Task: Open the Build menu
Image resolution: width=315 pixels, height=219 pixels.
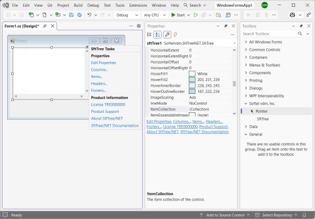Action: coord(78,5)
